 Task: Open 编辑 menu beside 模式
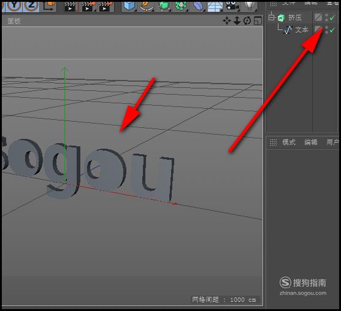(x=311, y=143)
